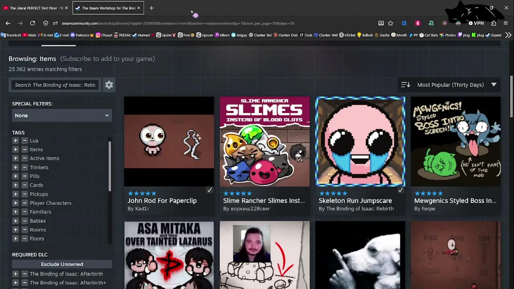The height and width of the screenshot is (289, 514).
Task: Show more bookmarks with the double chevron
Action: [x=508, y=35]
